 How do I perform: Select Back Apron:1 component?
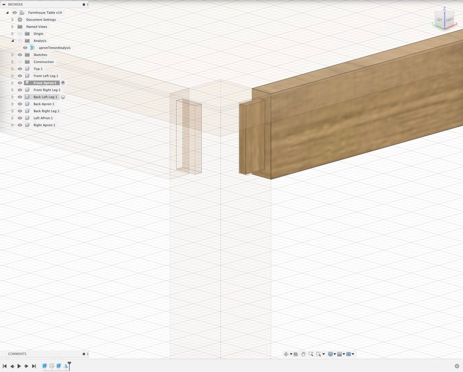44,104
